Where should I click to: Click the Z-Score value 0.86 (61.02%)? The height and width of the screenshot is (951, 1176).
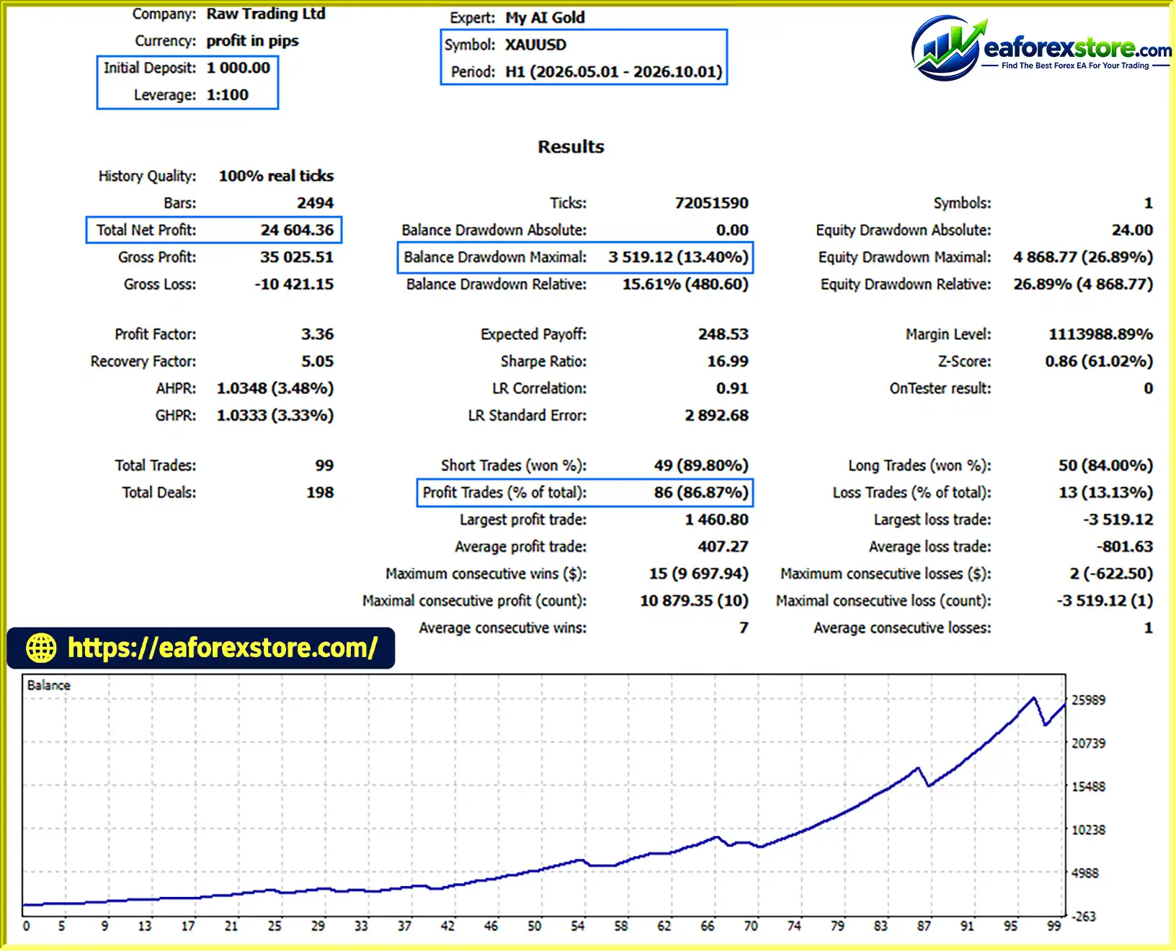pos(1099,362)
